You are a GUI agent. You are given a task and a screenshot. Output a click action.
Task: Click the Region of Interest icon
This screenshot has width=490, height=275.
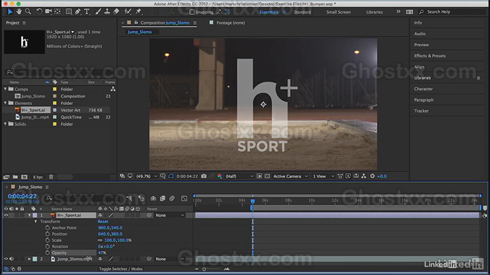click(259, 176)
